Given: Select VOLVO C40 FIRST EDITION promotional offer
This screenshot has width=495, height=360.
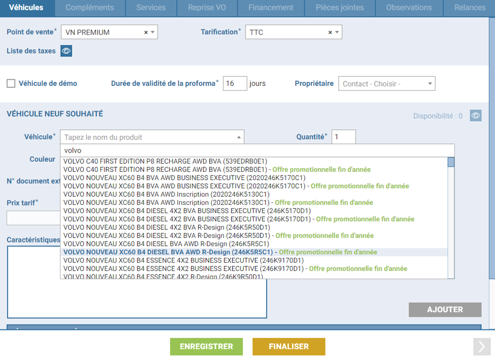Looking at the screenshot, I should coord(254,170).
